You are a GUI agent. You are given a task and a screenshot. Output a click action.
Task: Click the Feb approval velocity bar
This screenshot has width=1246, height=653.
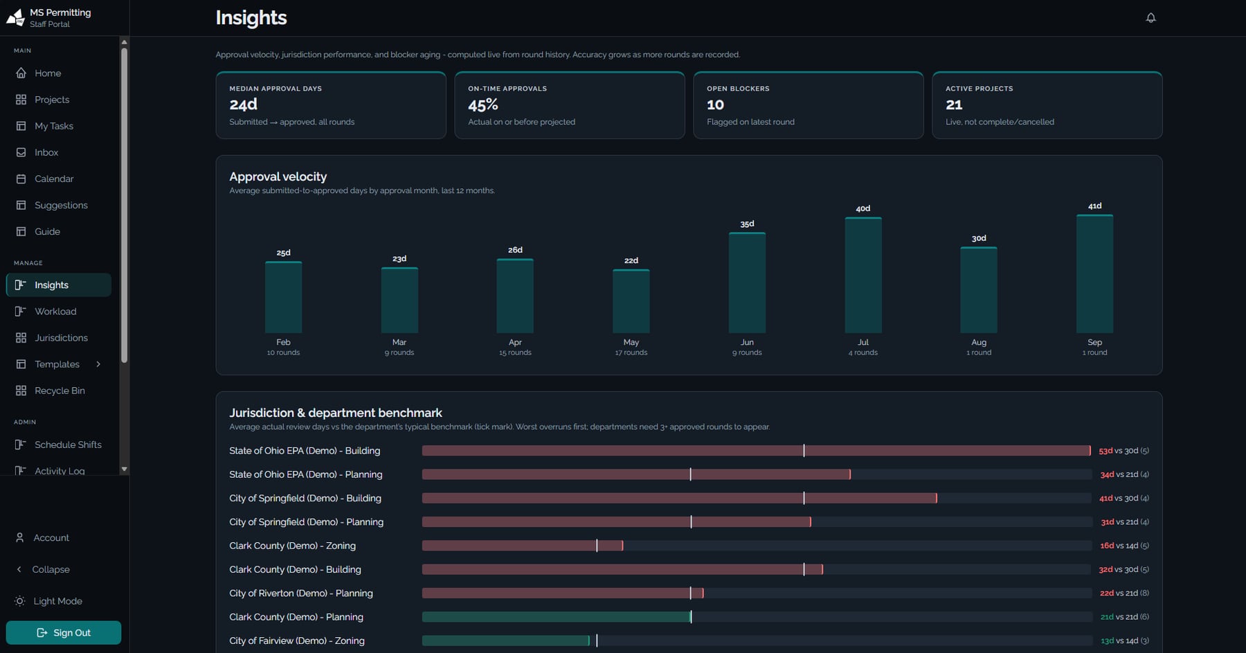(x=283, y=297)
